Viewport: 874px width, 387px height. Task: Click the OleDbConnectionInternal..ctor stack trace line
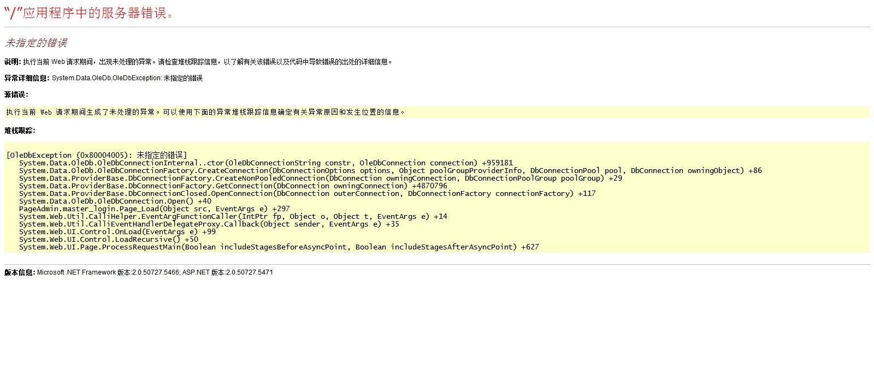[x=265, y=163]
